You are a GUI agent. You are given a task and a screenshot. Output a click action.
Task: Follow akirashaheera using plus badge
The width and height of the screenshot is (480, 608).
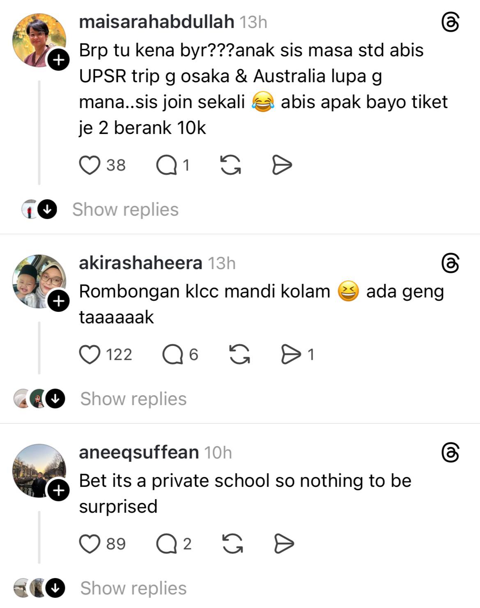point(59,302)
